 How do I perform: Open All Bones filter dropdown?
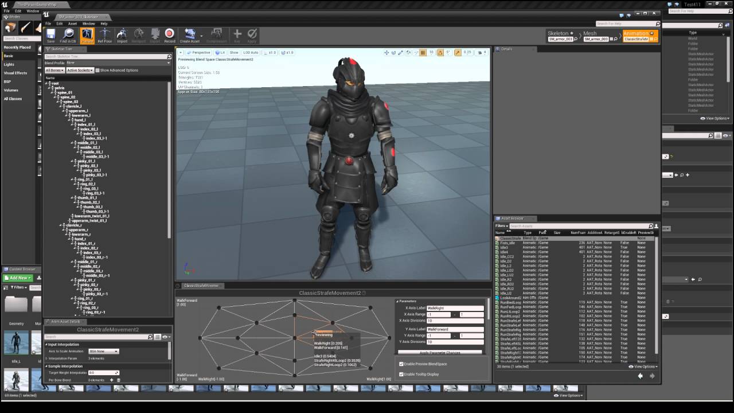click(x=54, y=70)
